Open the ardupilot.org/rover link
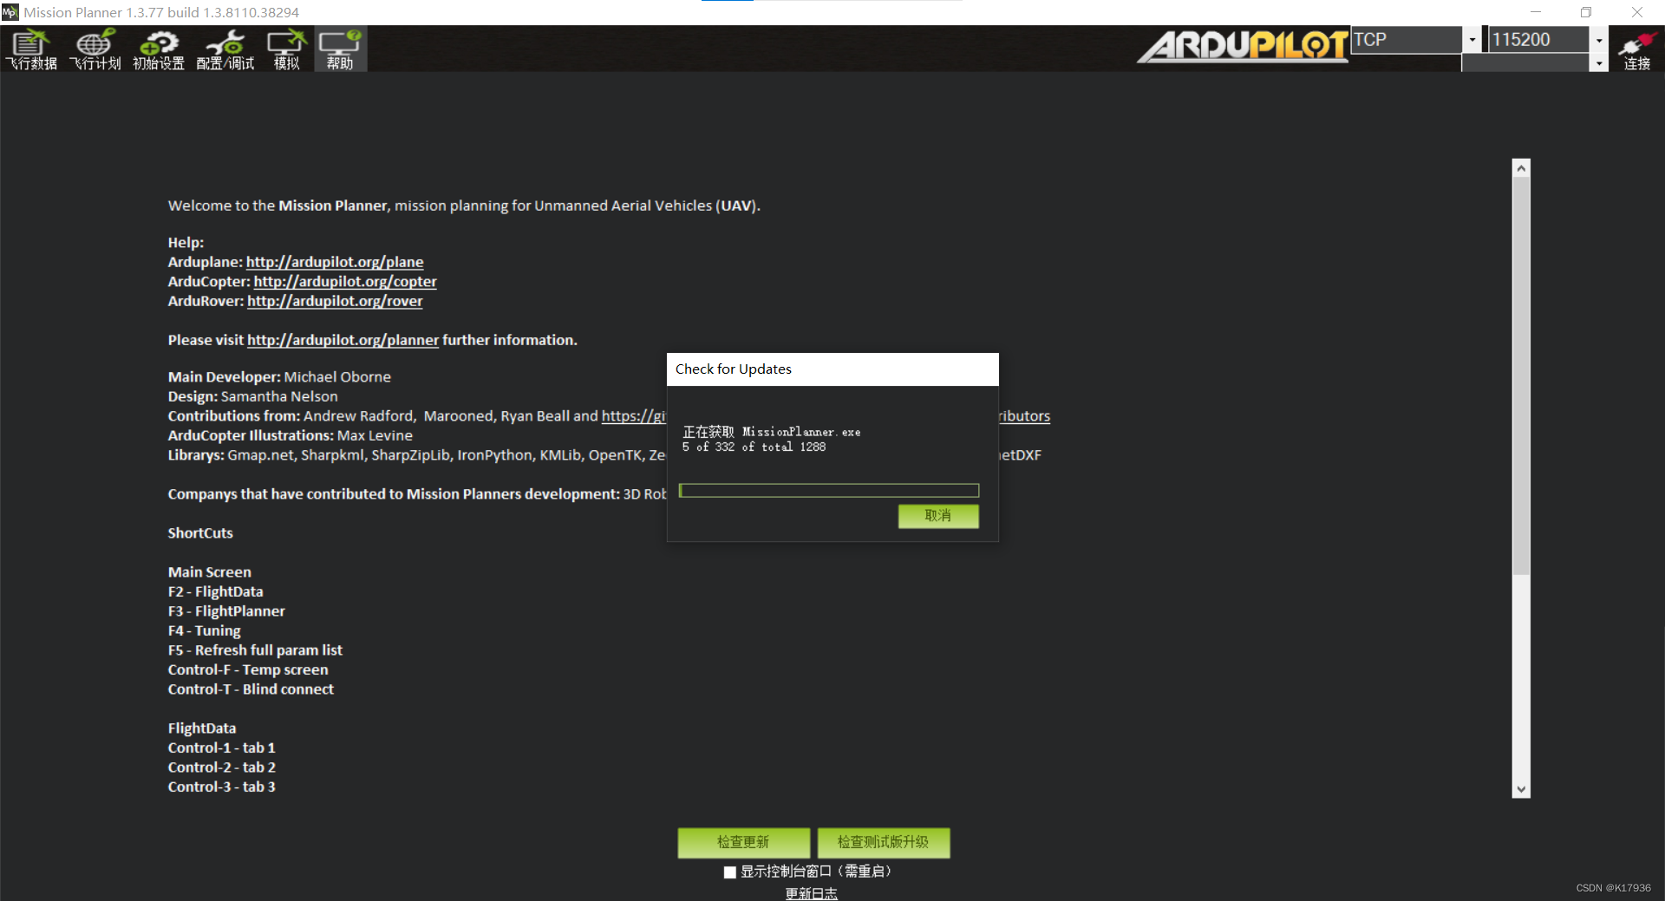1665x901 pixels. [x=335, y=301]
